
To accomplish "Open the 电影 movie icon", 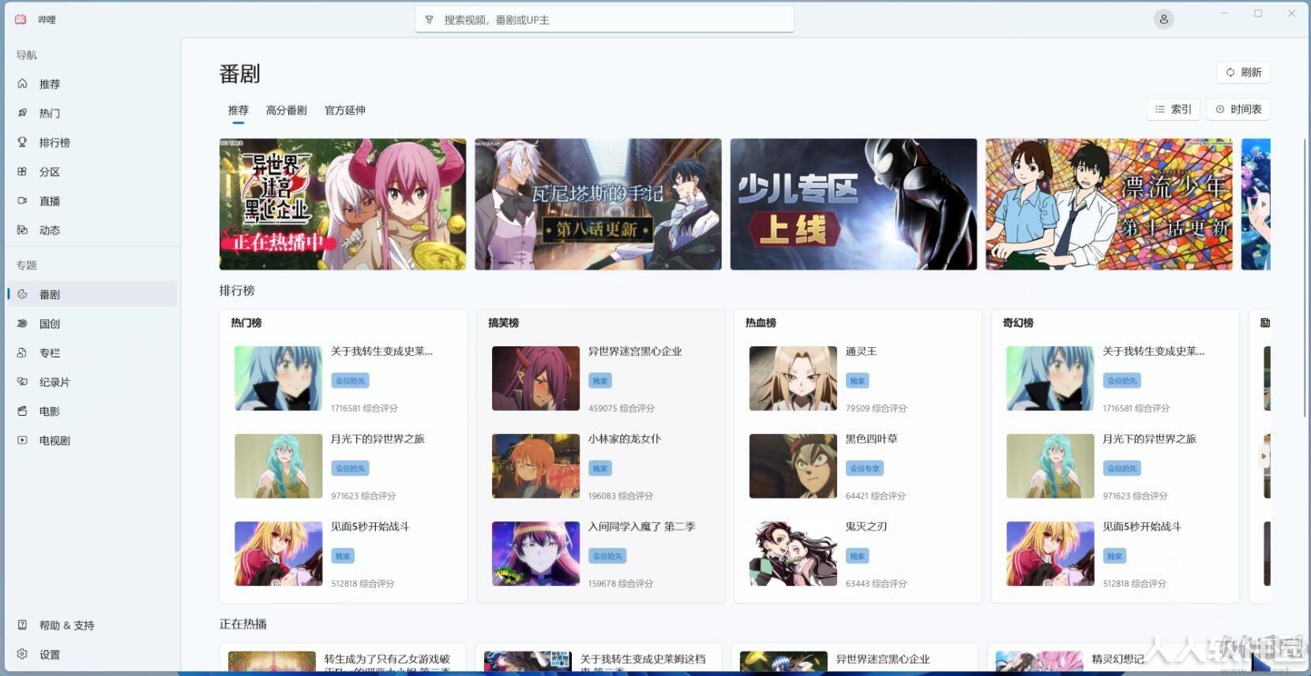I will pos(22,411).
